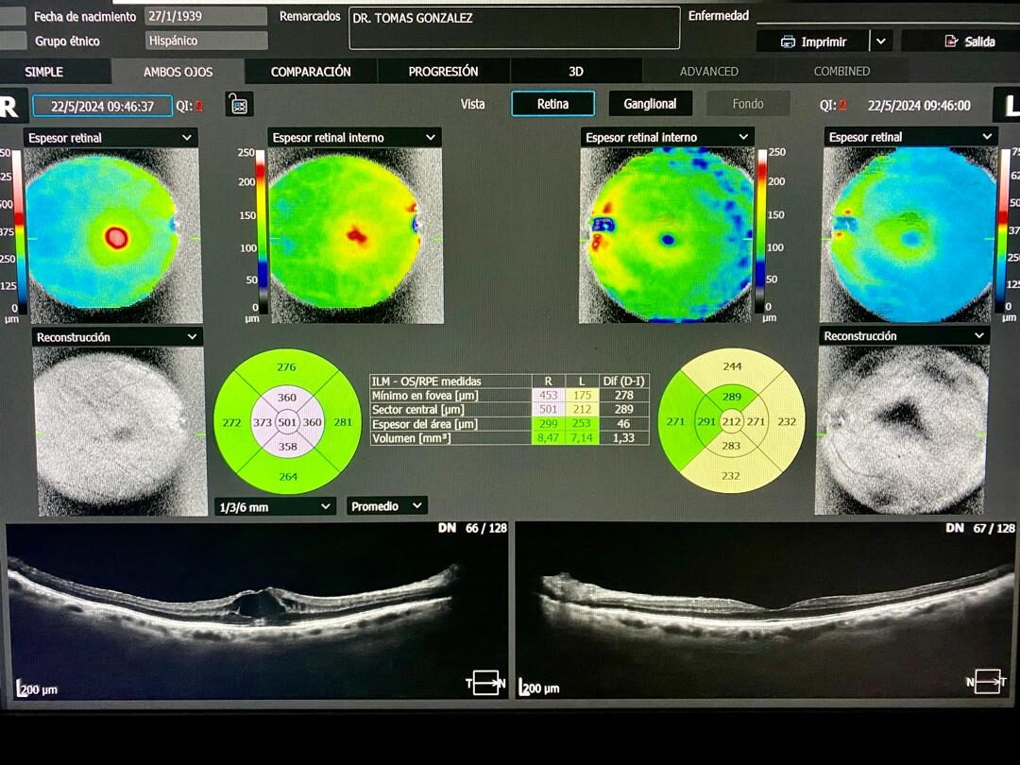
Task: Toggle the lock icon beside QI indicator
Action: [x=239, y=104]
